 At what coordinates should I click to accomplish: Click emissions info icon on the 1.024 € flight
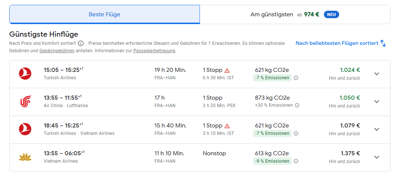tap(296, 78)
